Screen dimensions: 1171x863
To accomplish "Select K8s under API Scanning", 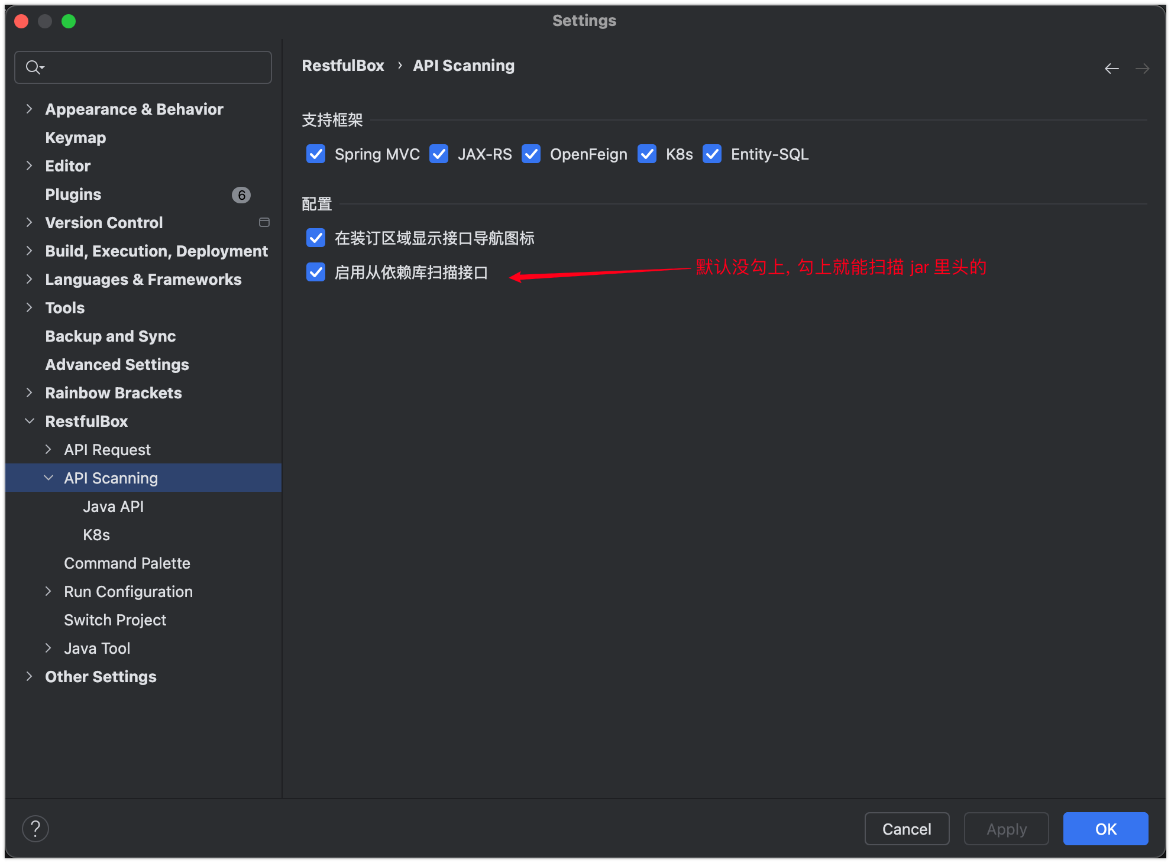I will coord(96,535).
